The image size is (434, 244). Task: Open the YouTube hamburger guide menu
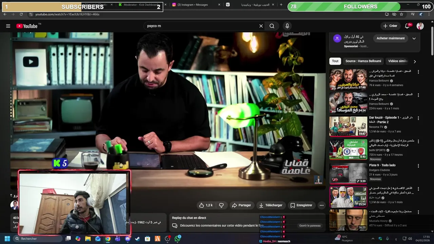pos(8,26)
